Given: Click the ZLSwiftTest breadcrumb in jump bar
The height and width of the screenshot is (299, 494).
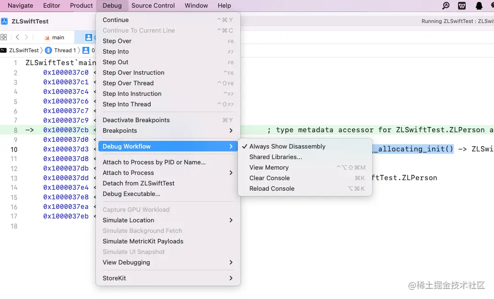Looking at the screenshot, I should [x=24, y=50].
